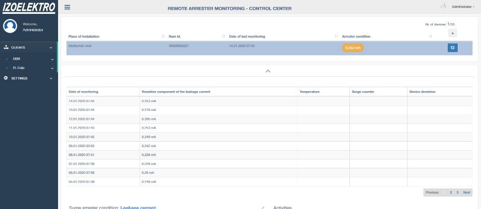Screen dimensions: 481x209
Task: Collapse the details panel with up chevron
Action: (268, 71)
